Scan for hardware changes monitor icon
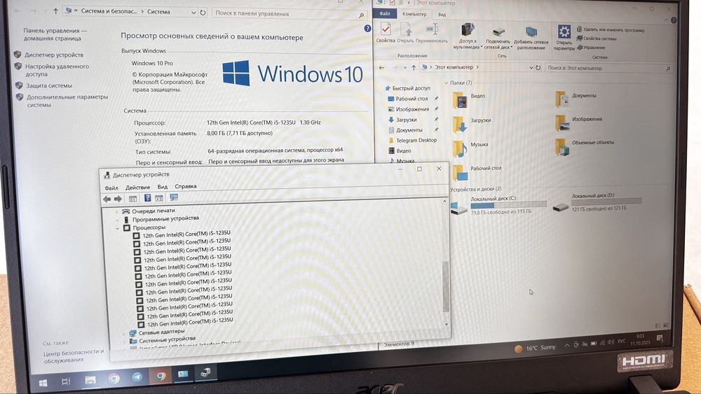 pos(174,197)
